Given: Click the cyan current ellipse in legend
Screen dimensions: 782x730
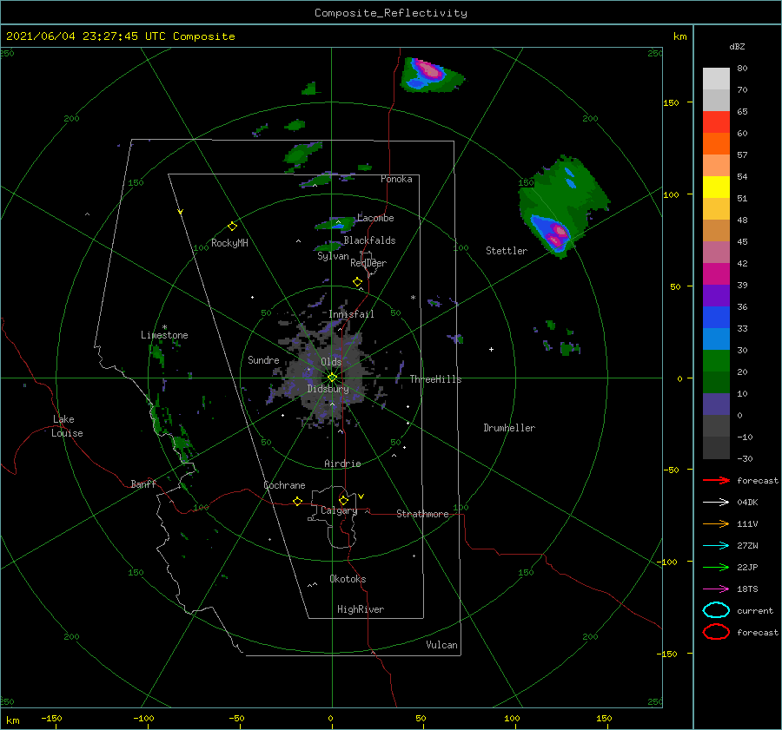Looking at the screenshot, I should coord(716,610).
